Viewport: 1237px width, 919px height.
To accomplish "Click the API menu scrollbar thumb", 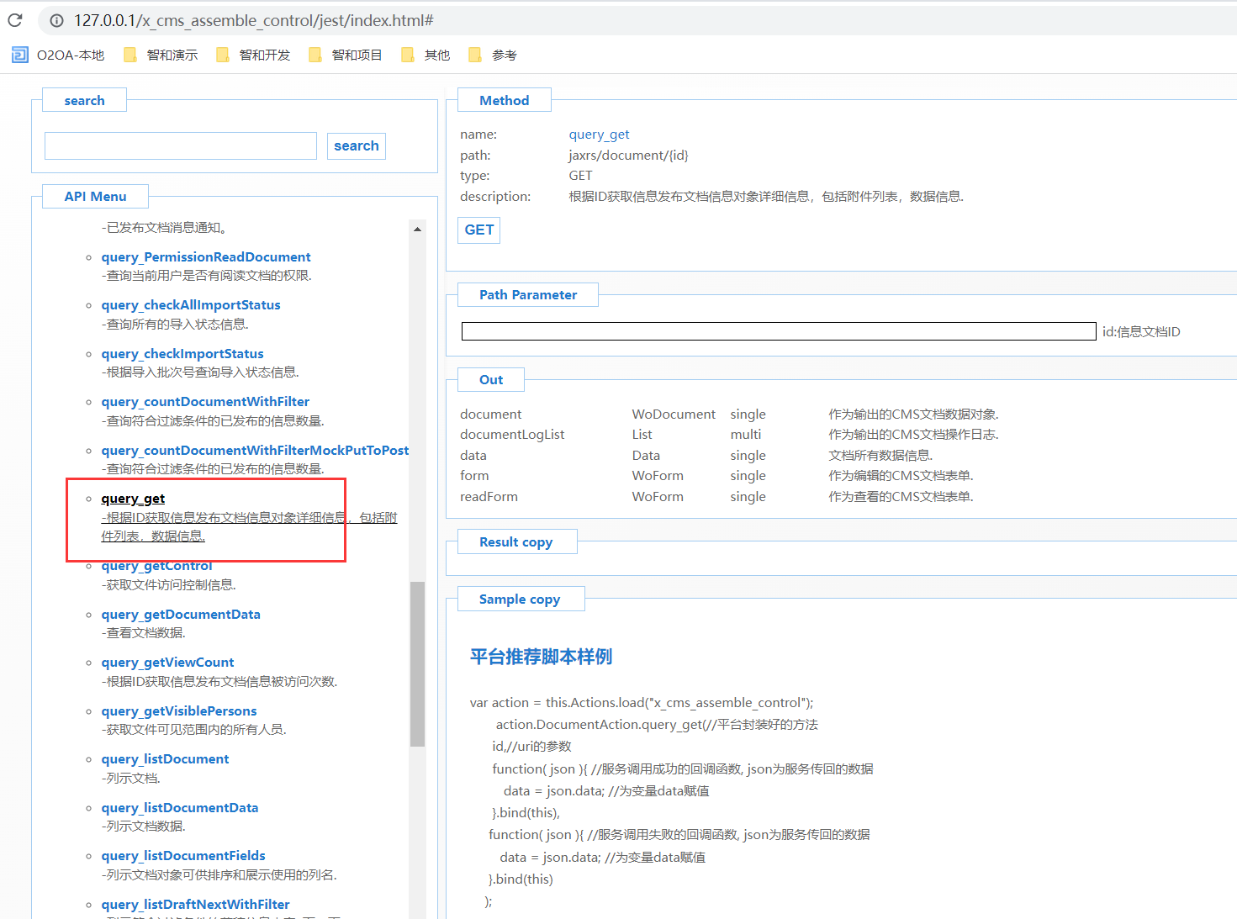I will [417, 663].
